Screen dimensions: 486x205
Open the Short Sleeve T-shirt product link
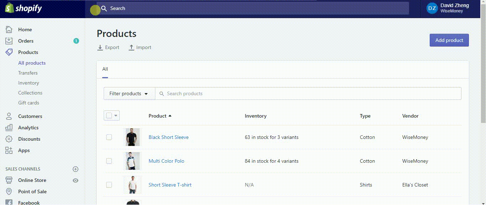click(170, 185)
